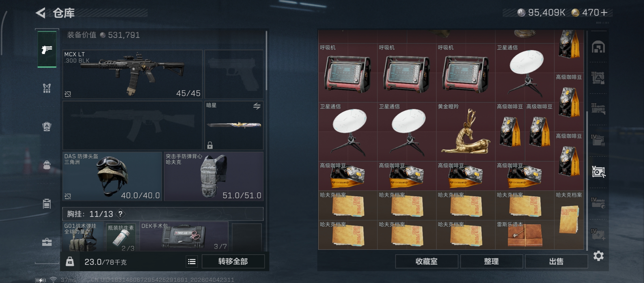The height and width of the screenshot is (283, 644).
Task: Open the armor vest category in the sidebar
Action: [47, 88]
